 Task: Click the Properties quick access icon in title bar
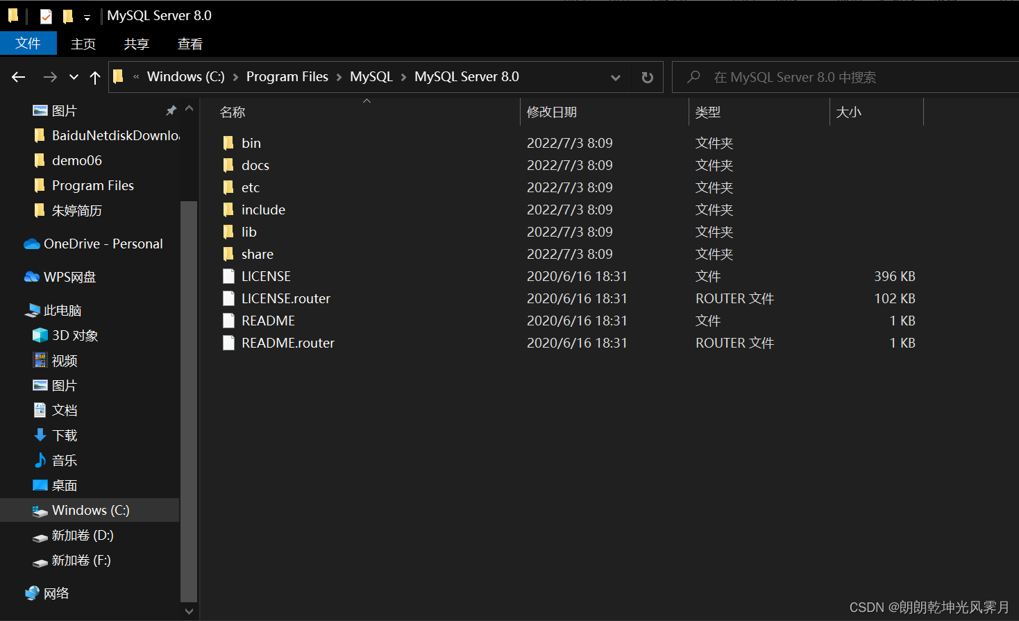click(x=46, y=16)
